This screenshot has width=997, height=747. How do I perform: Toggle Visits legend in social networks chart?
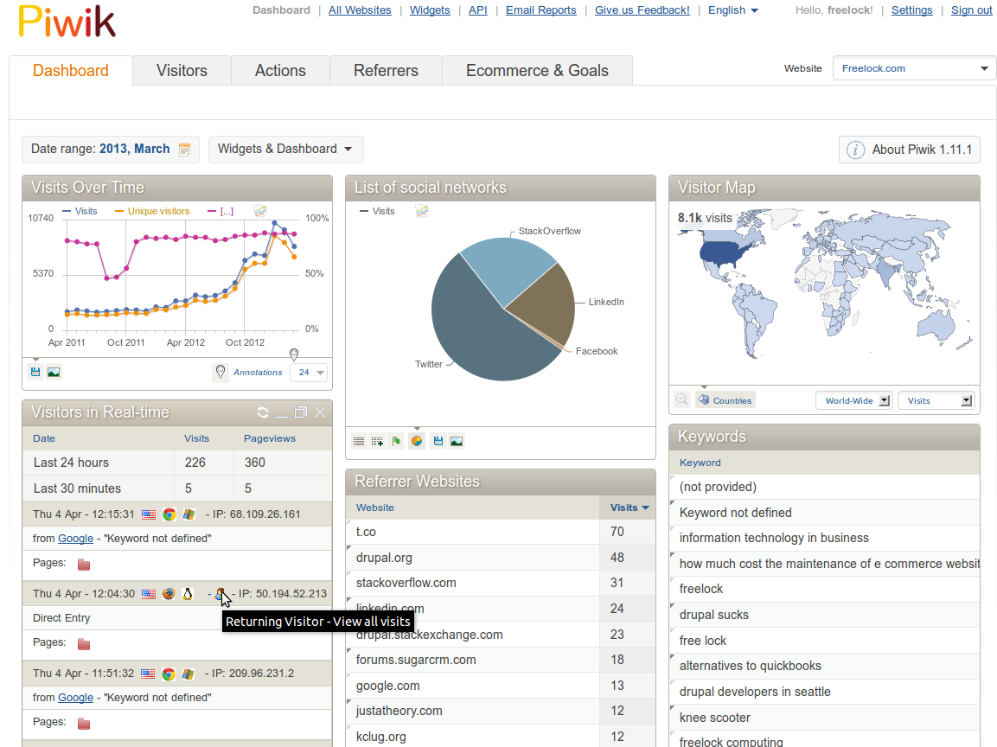coord(377,211)
